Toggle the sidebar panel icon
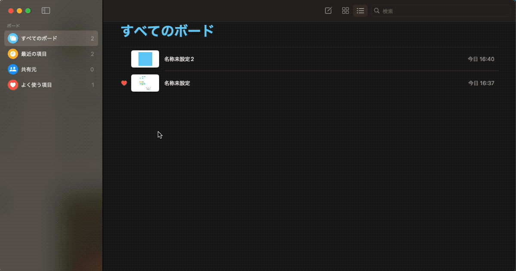Viewport: 516px width, 271px height. (46, 11)
